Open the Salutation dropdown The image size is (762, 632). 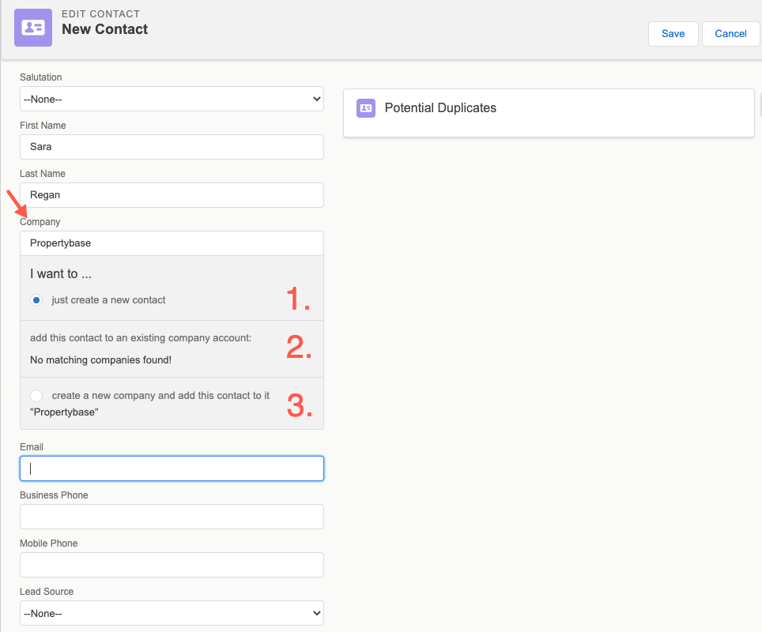(x=172, y=99)
